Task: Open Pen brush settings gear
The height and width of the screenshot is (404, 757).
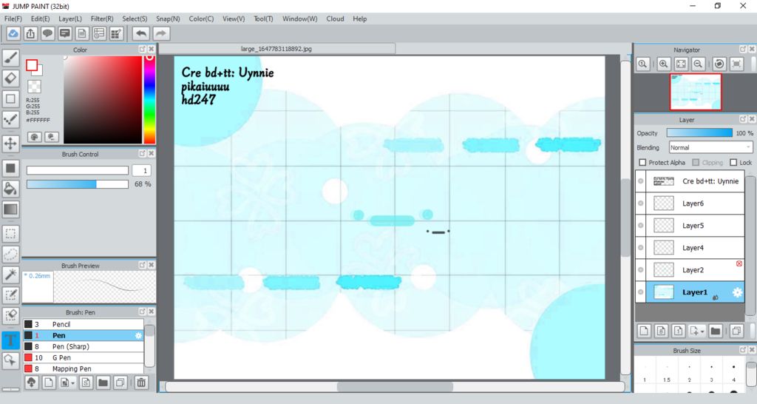Action: point(138,335)
